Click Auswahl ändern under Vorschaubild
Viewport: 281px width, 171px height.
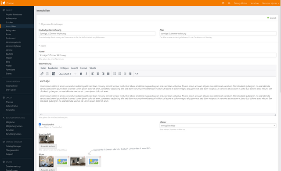[x=48, y=146]
